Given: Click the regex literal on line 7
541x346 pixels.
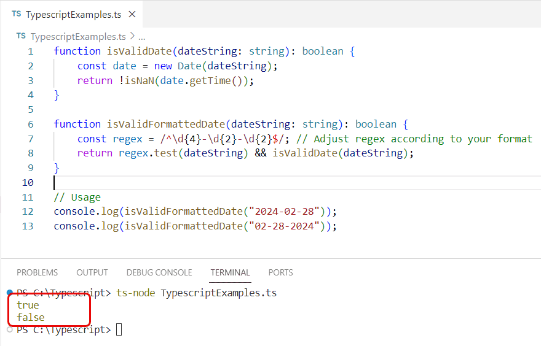Looking at the screenshot, I should (222, 139).
